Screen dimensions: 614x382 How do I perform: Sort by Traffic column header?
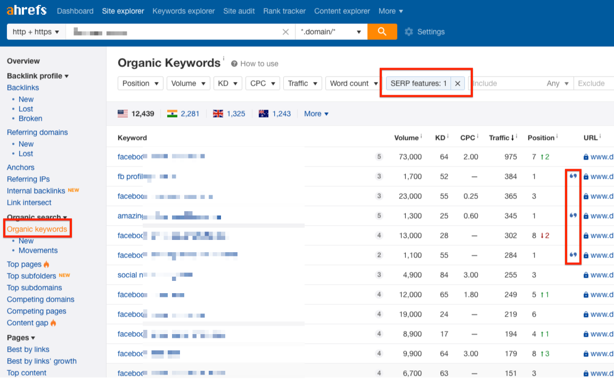point(502,138)
